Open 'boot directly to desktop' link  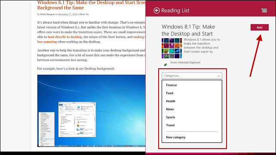pos(65,37)
